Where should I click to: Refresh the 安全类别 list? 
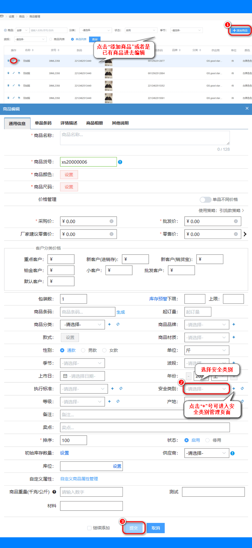(x=242, y=388)
